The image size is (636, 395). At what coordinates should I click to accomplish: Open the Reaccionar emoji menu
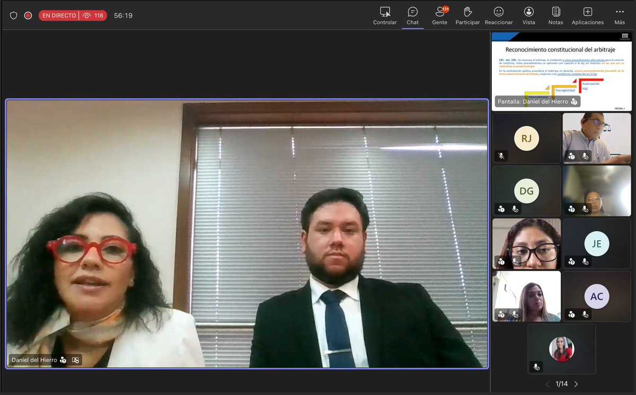tap(499, 15)
